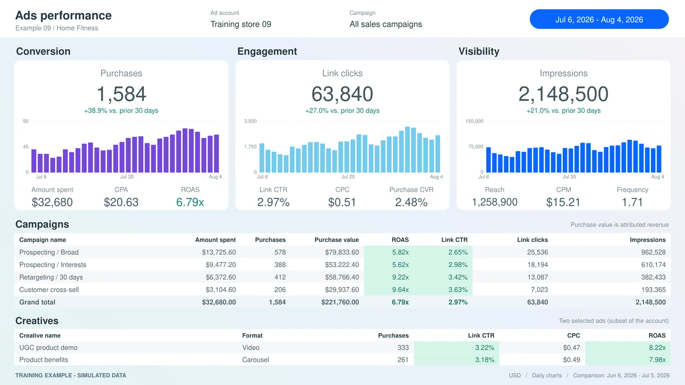Click the $0.47 CPC creative cell
Image resolution: width=685 pixels, height=385 pixels.
(x=571, y=347)
